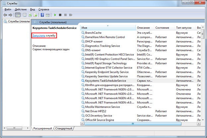Screen dimensions: 207x138
Task: Switch to the Расширенный tab
Action: click(42, 128)
